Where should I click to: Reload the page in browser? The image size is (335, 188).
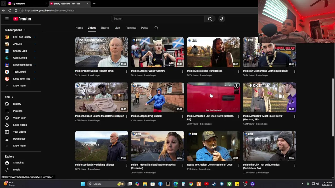coord(10,10)
